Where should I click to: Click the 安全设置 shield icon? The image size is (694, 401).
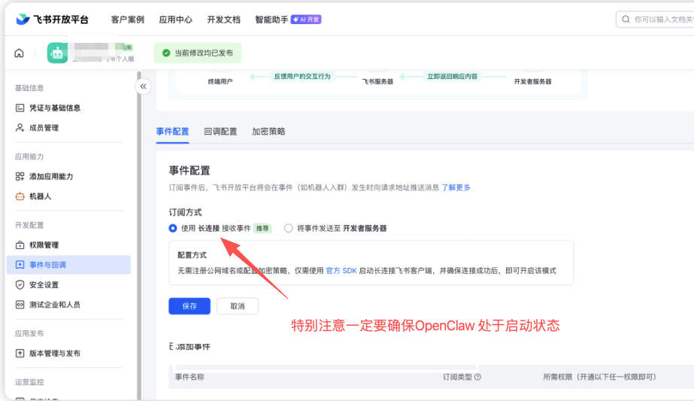coord(20,285)
